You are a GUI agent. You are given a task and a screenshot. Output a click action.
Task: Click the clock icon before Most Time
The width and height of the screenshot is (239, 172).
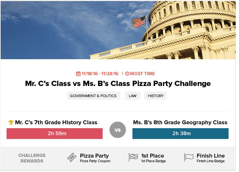[127, 74]
